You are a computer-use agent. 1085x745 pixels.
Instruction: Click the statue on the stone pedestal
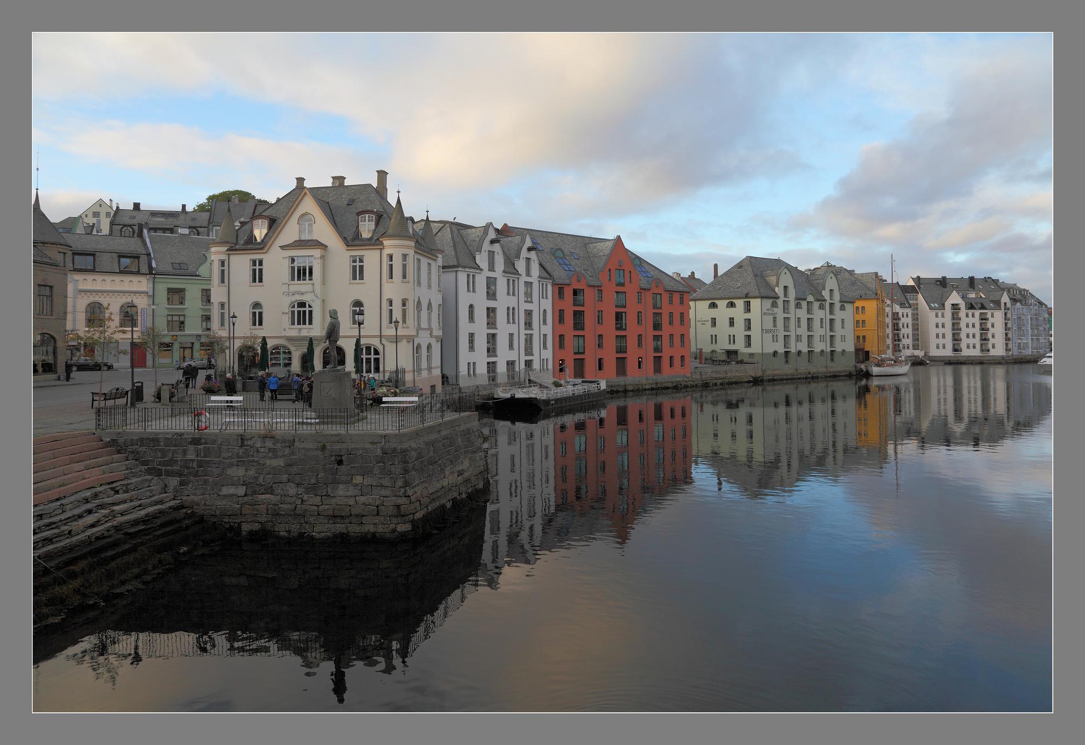click(x=332, y=338)
